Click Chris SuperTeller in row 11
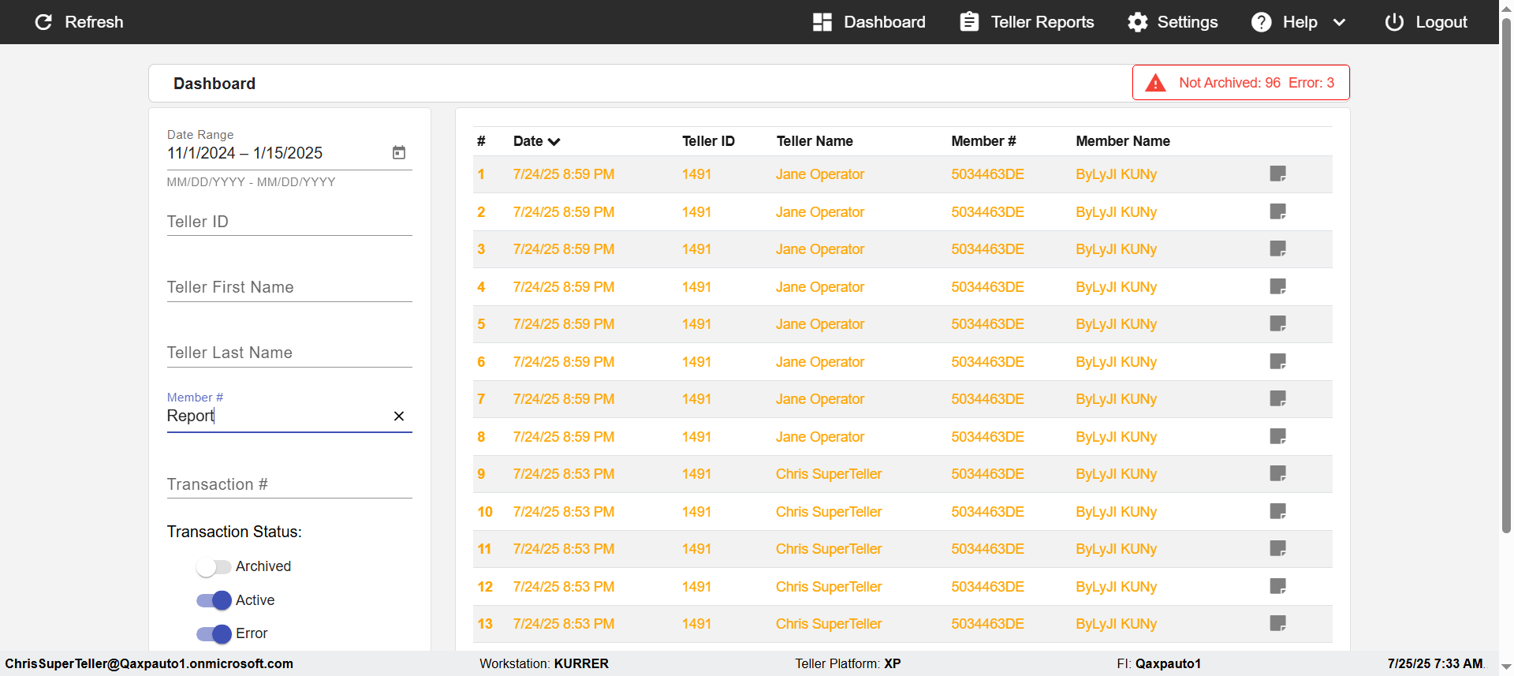This screenshot has width=1514, height=676. (x=829, y=549)
